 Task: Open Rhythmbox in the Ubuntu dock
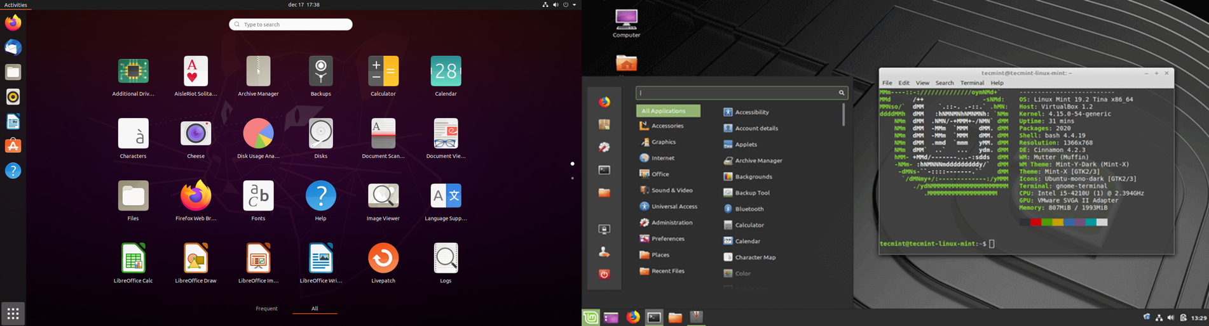pos(13,96)
